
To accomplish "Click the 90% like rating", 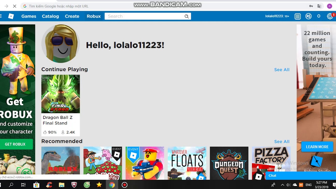I will (50, 132).
